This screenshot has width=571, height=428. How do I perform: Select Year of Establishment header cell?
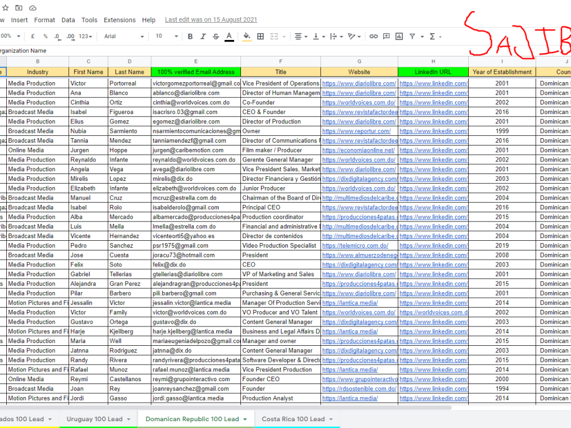tap(502, 72)
